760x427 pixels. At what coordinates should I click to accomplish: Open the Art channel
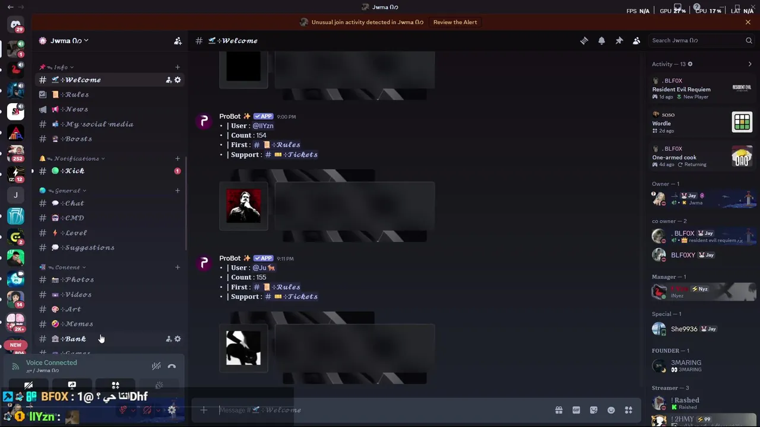[110, 309]
